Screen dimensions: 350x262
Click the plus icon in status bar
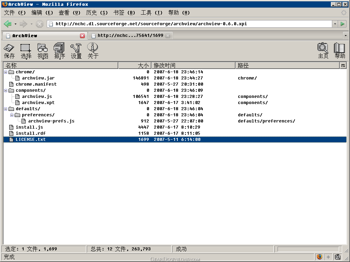[x=328, y=257]
